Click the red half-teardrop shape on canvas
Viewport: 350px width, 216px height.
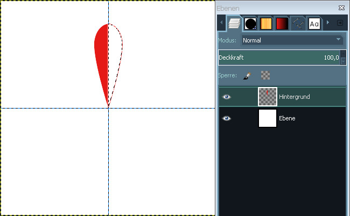click(101, 59)
